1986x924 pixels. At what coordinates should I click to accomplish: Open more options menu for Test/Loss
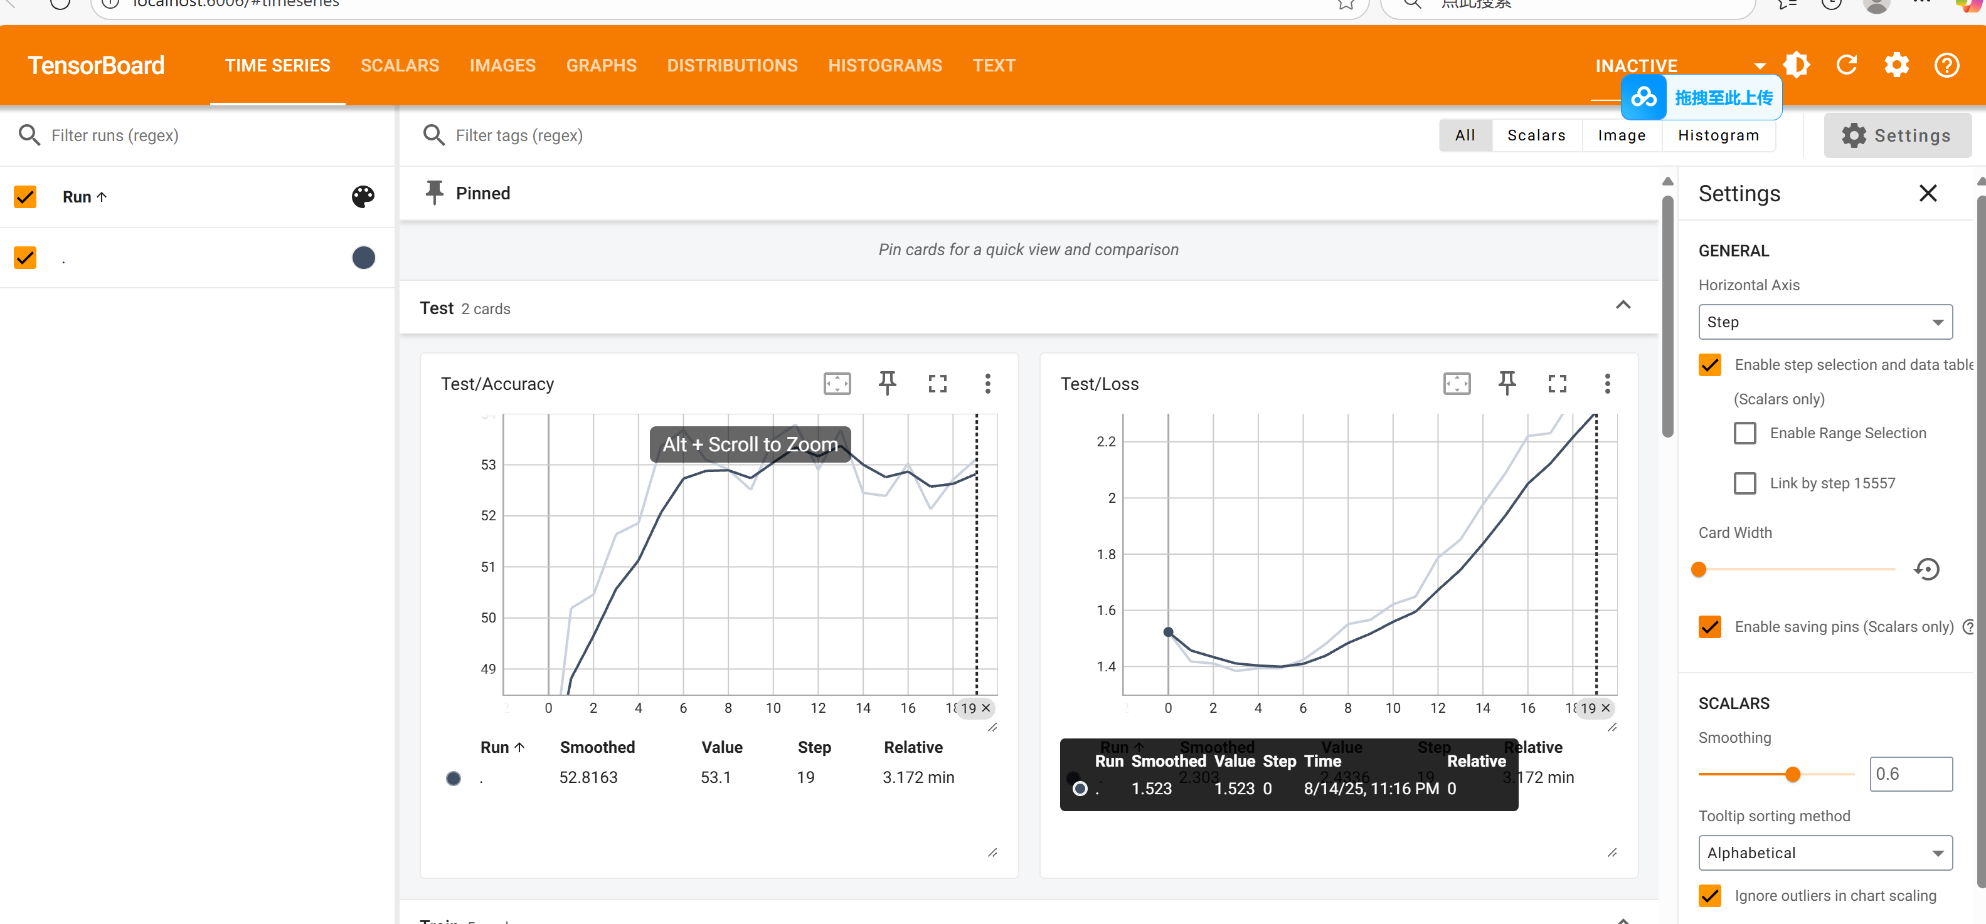[x=1608, y=384]
